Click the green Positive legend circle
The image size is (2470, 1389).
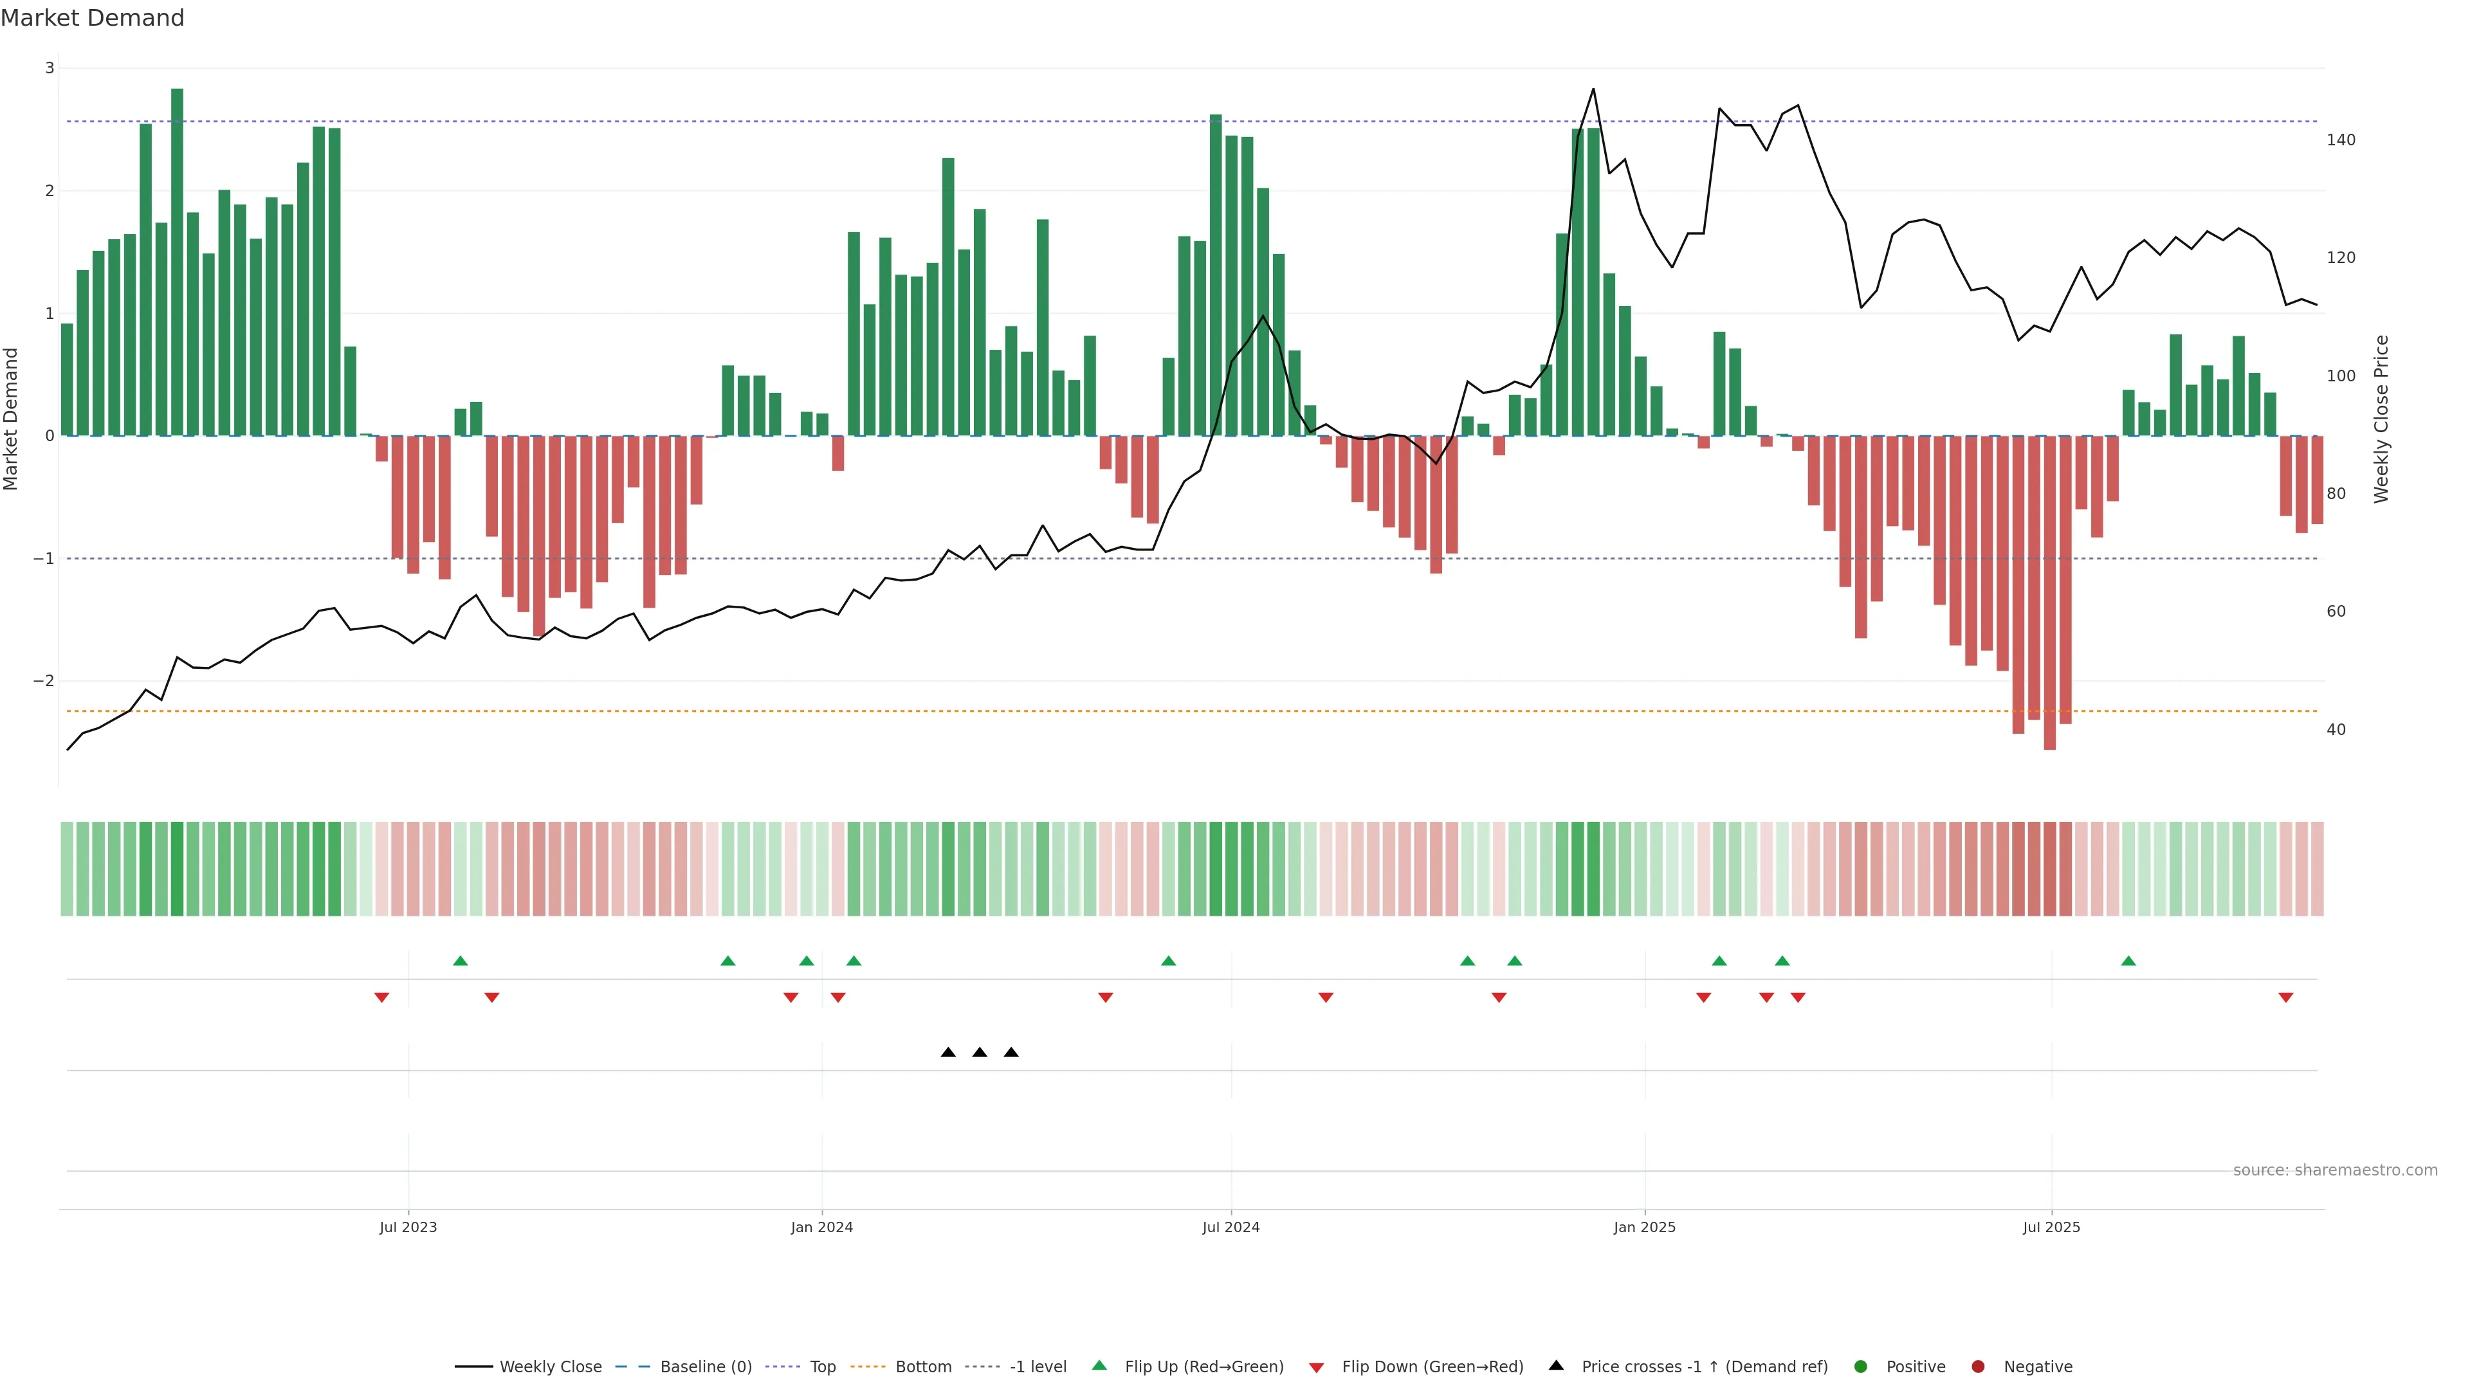(1861, 1367)
